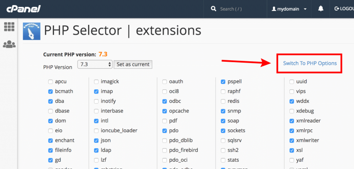Enable the apcu extension checkbox
Image resolution: width=354 pixels, height=169 pixels.
coord(51,82)
